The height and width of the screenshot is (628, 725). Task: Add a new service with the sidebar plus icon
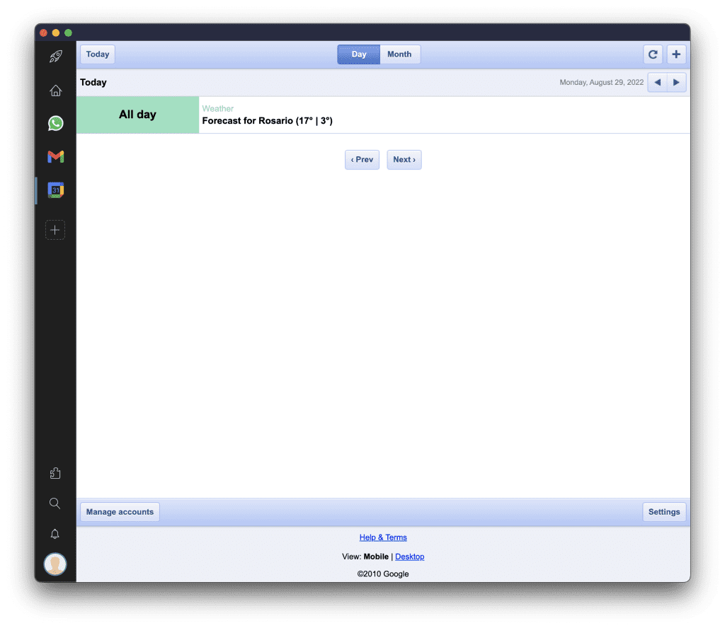coord(55,229)
